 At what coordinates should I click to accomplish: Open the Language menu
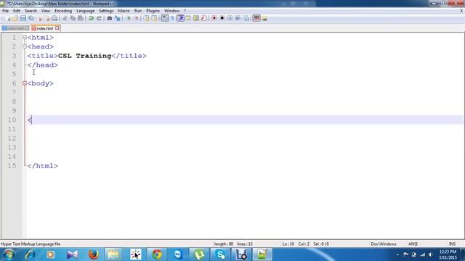point(86,11)
